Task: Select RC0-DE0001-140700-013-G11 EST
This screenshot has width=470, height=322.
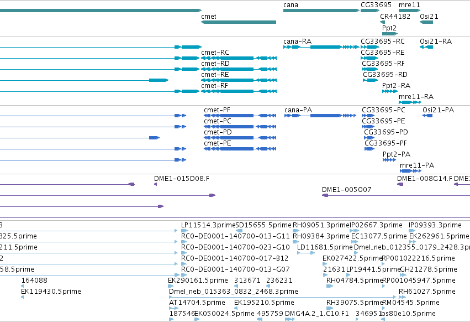Action: [184, 242]
